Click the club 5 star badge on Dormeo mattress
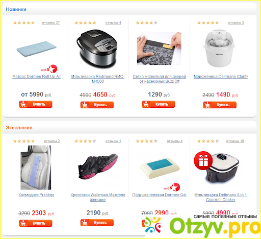Screen dimensions: 261x239 pyautogui.click(x=49, y=69)
